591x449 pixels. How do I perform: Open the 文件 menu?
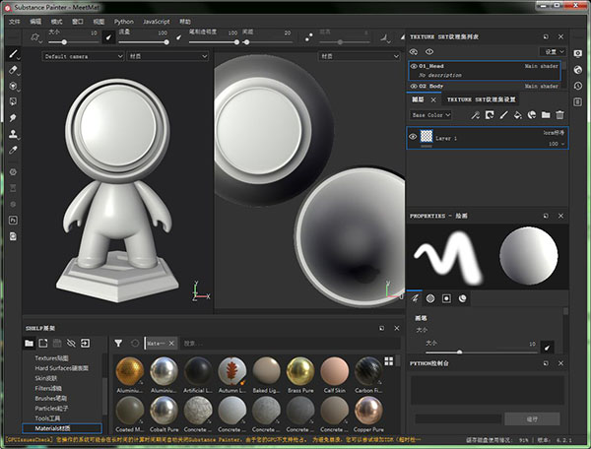pyautogui.click(x=15, y=22)
